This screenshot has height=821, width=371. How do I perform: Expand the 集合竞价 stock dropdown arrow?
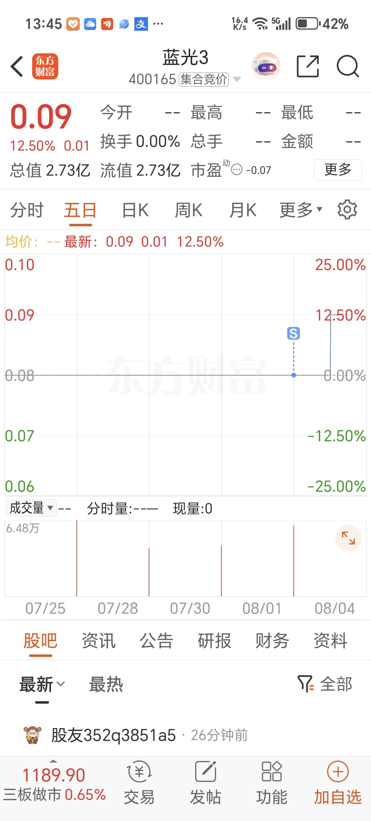(237, 79)
